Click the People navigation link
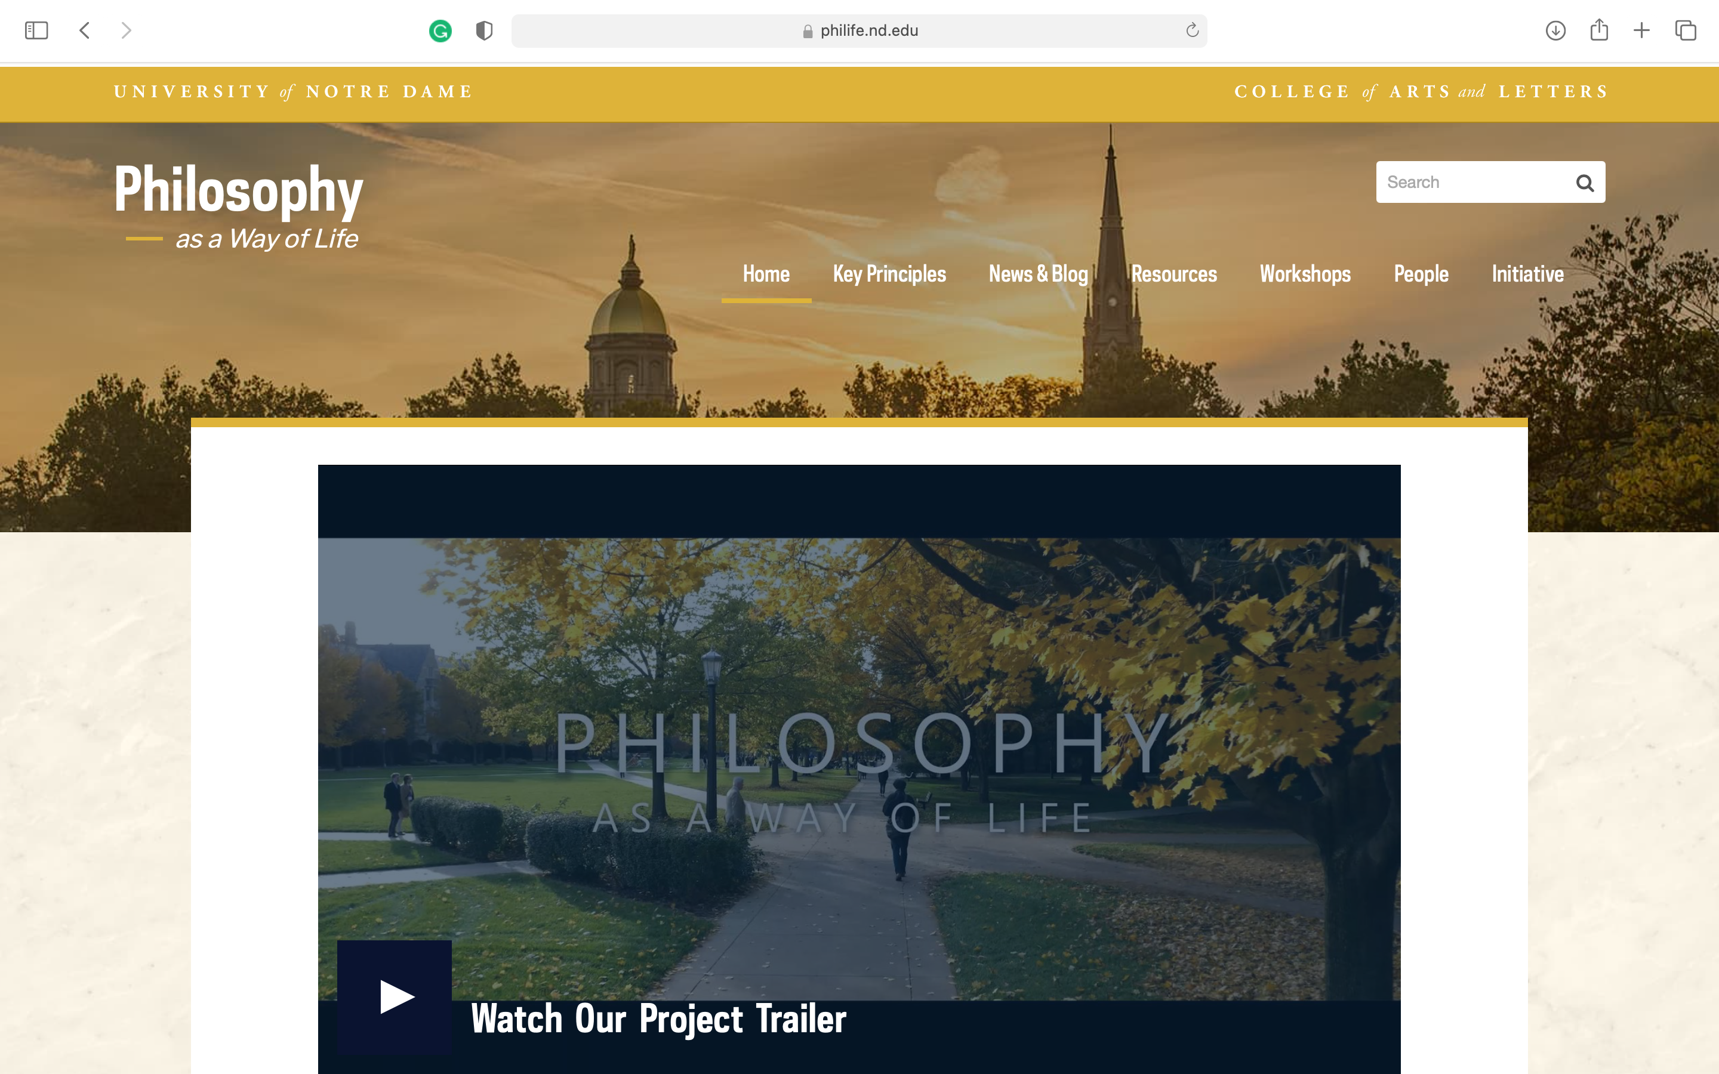The height and width of the screenshot is (1074, 1719). (x=1421, y=273)
